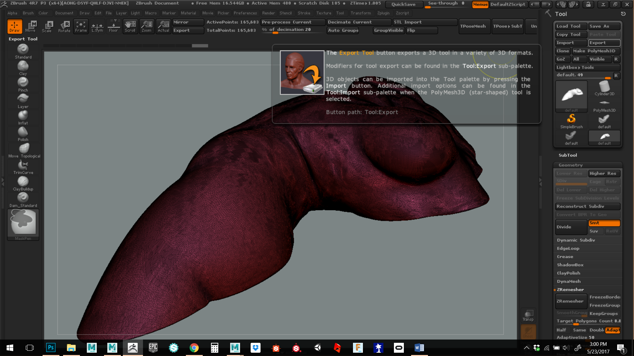Open the Material menu
Viewport: 634px width, 356px height.
pos(189,13)
